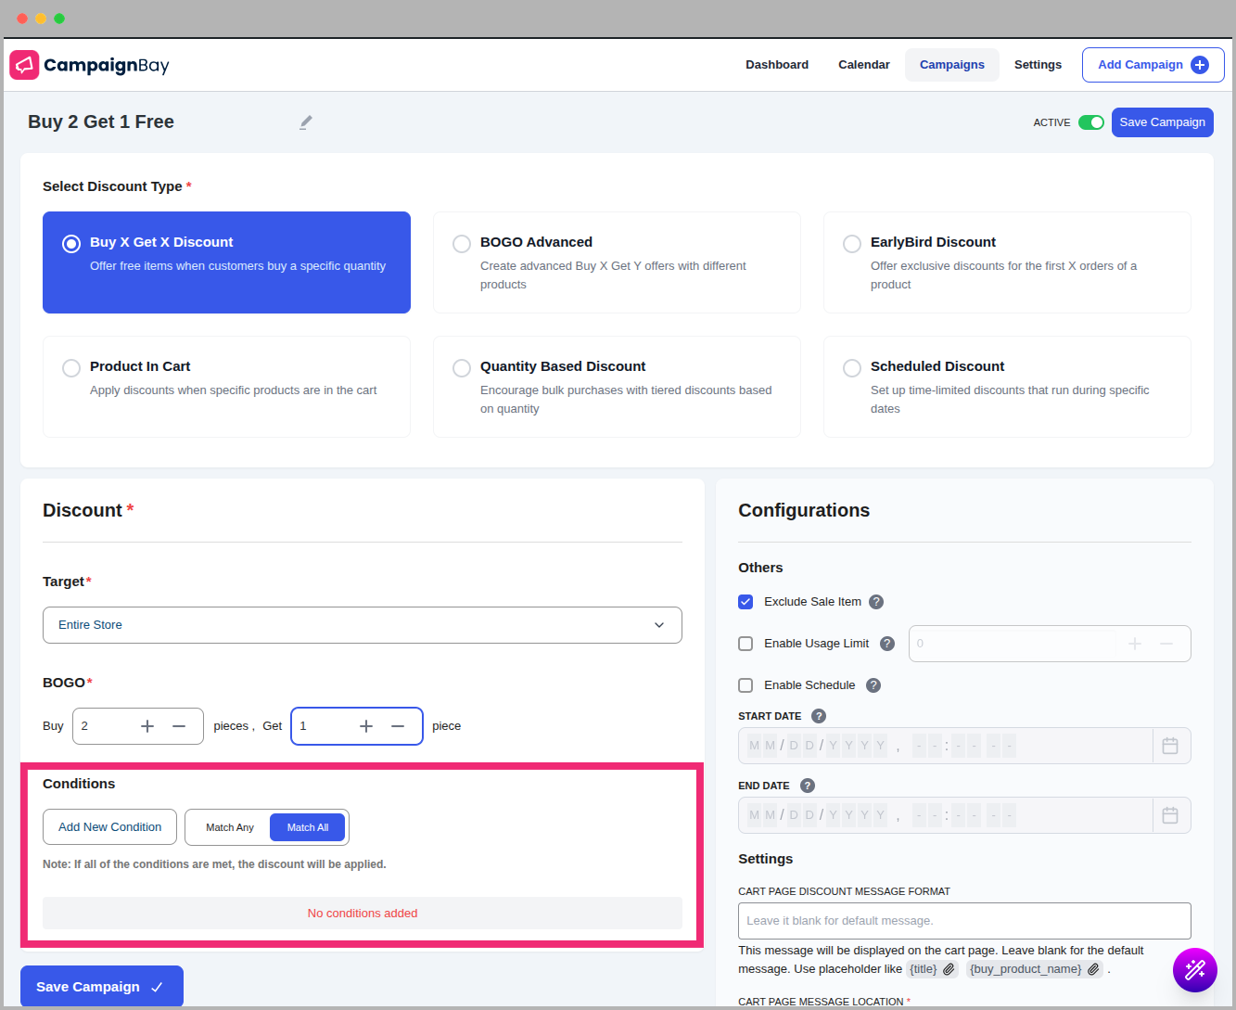Toggle the ACTIVE switch off
Viewport: 1236px width, 1010px height.
tap(1091, 121)
